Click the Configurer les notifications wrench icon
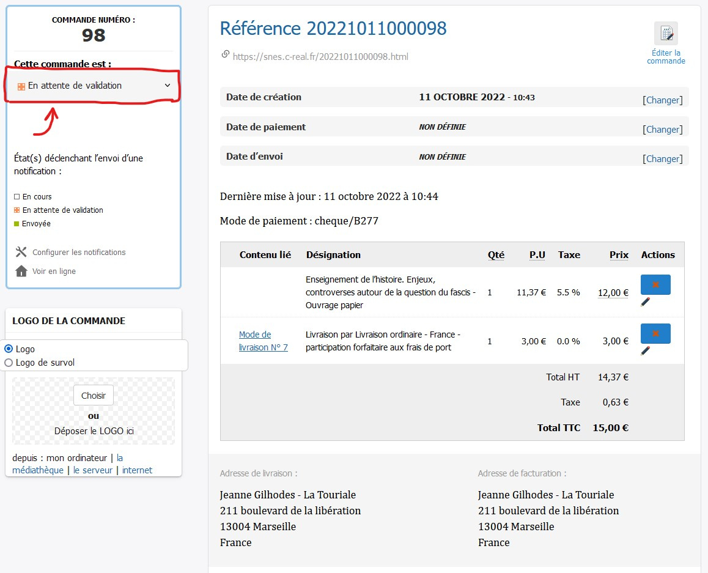 [21, 252]
